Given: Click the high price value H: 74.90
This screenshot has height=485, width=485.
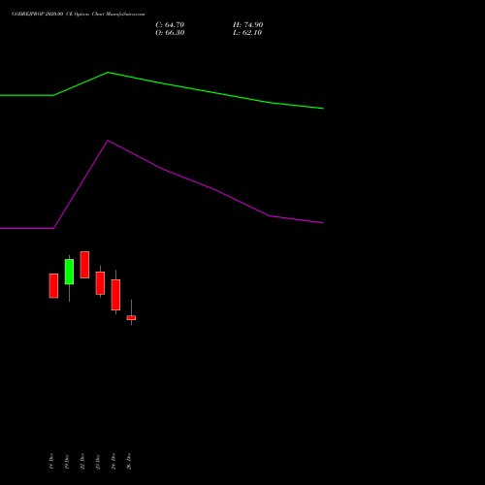Looking at the screenshot, I should 247,25.
